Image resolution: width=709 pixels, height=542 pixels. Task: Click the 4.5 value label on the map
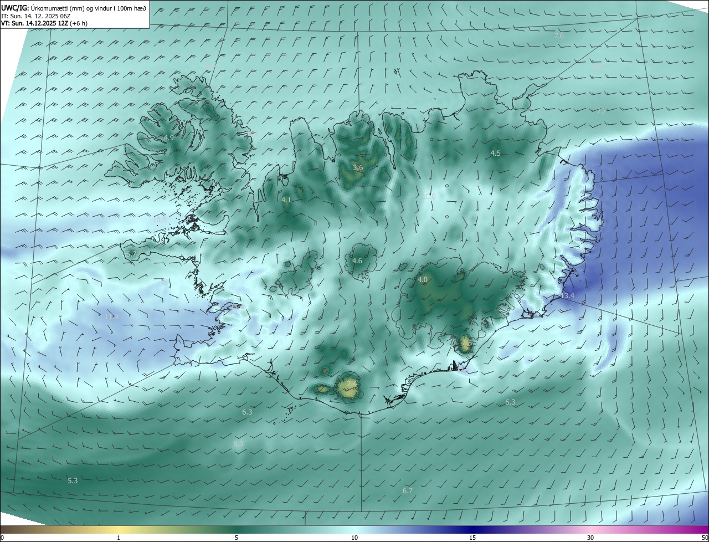496,153
